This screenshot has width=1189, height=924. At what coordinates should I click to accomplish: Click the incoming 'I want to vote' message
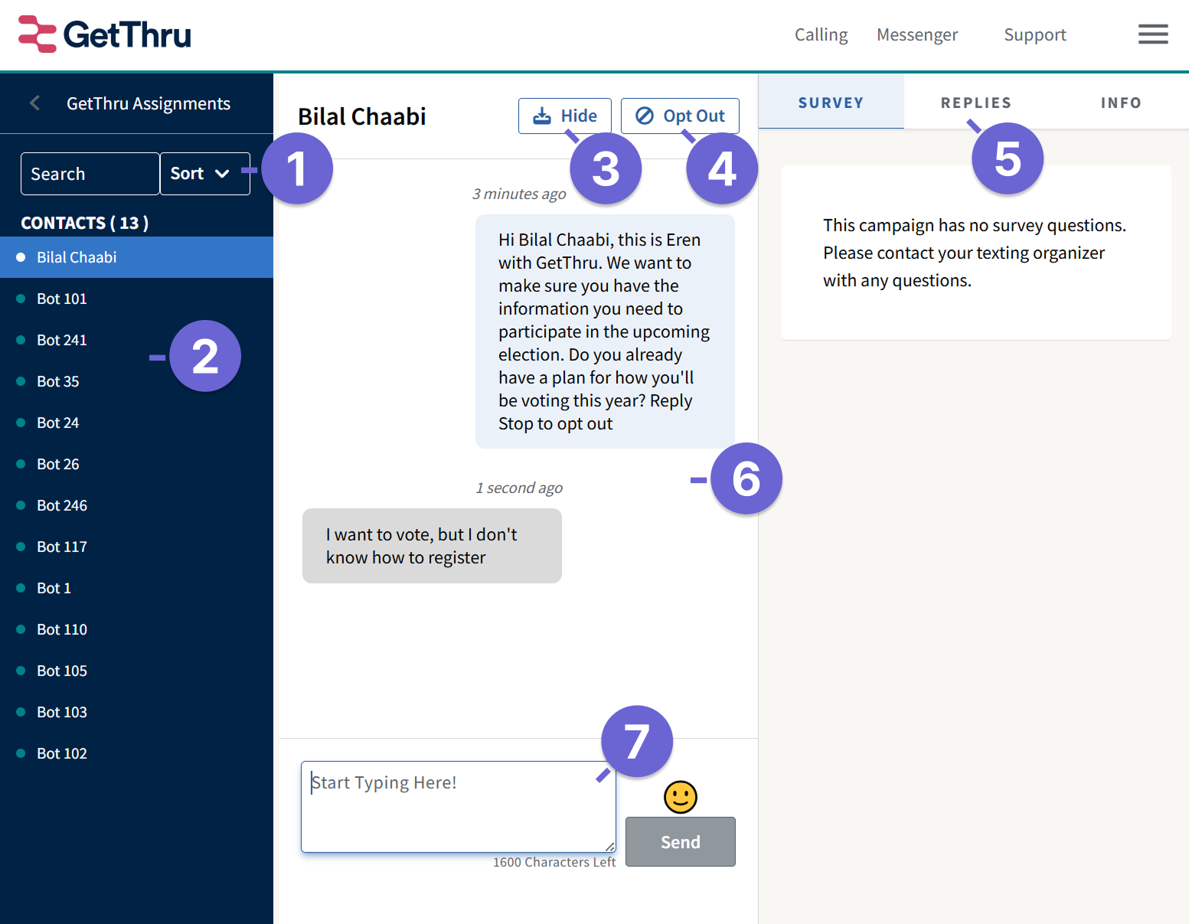(432, 546)
